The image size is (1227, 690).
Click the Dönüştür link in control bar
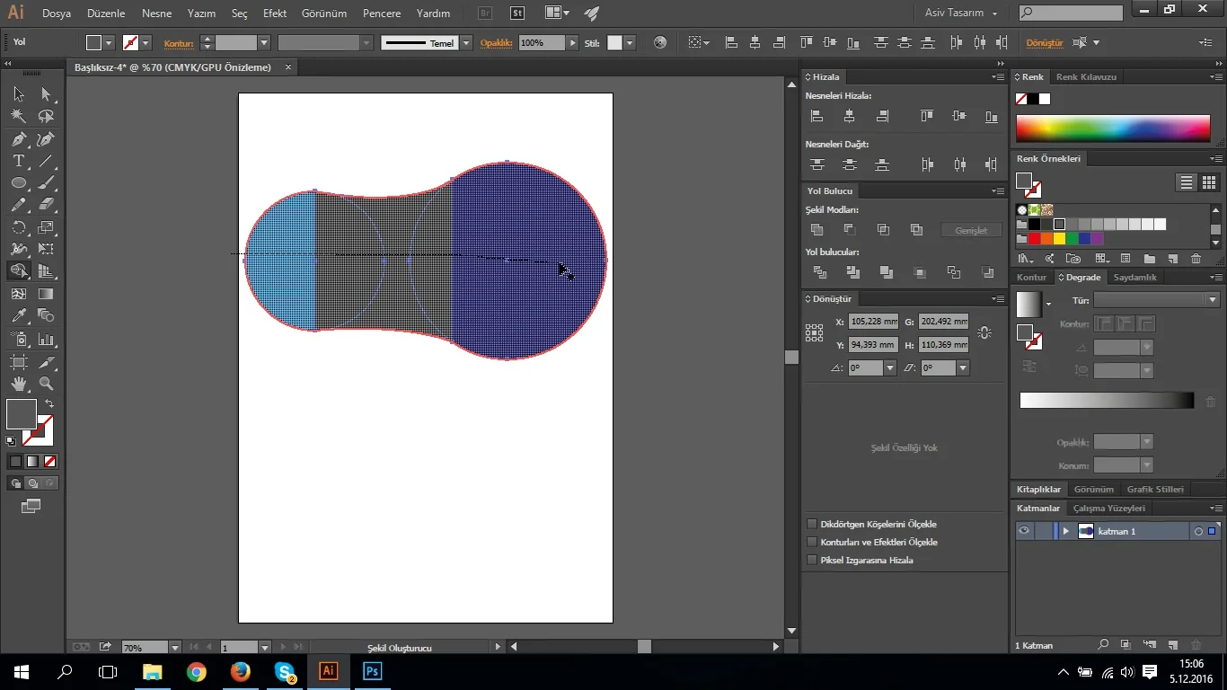click(x=1045, y=42)
